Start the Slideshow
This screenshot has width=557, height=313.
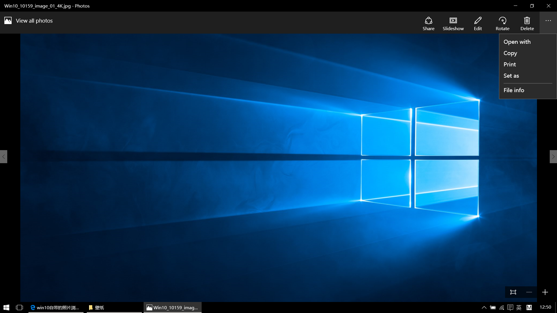coord(453,23)
